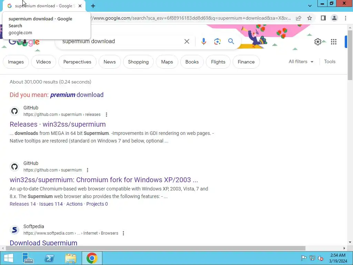Click the page scroll-down arrow
Screen dimensions: 353x265
point(350,242)
